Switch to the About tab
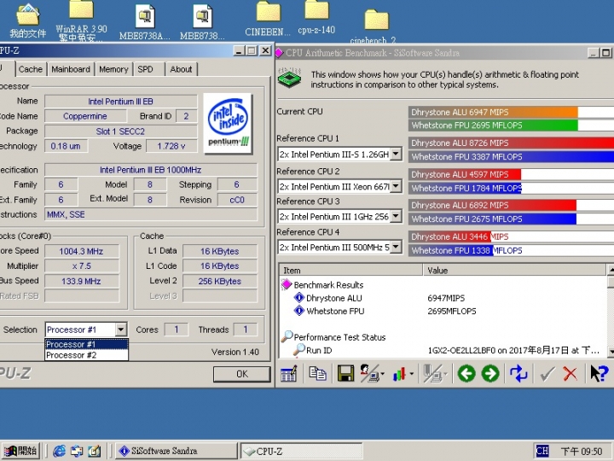Image resolution: width=614 pixels, height=461 pixels. pyautogui.click(x=181, y=69)
